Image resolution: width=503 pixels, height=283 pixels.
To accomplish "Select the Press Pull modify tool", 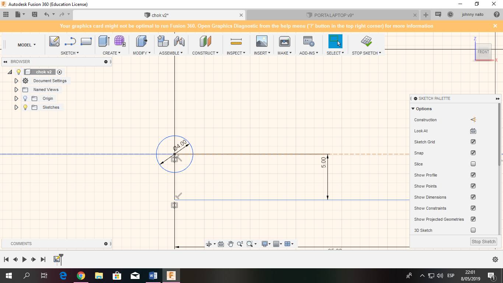I will click(x=142, y=41).
